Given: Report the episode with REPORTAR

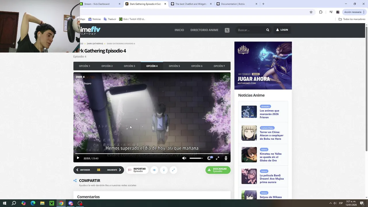Looking at the screenshot, I should pyautogui.click(x=137, y=170).
